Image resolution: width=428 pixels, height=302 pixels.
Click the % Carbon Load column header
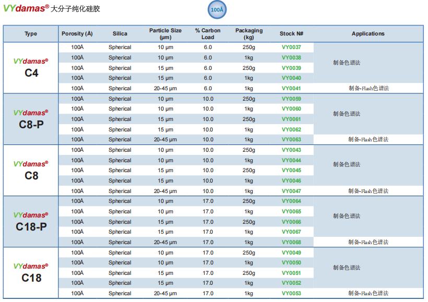tap(208, 34)
